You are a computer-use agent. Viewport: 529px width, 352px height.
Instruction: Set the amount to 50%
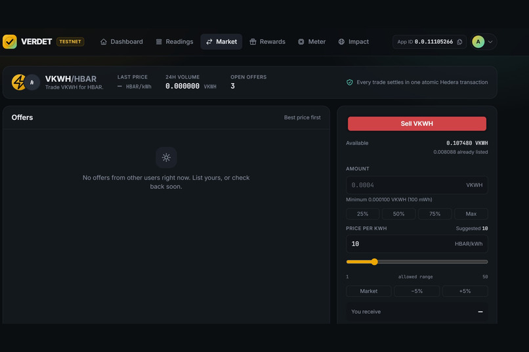coord(399,214)
